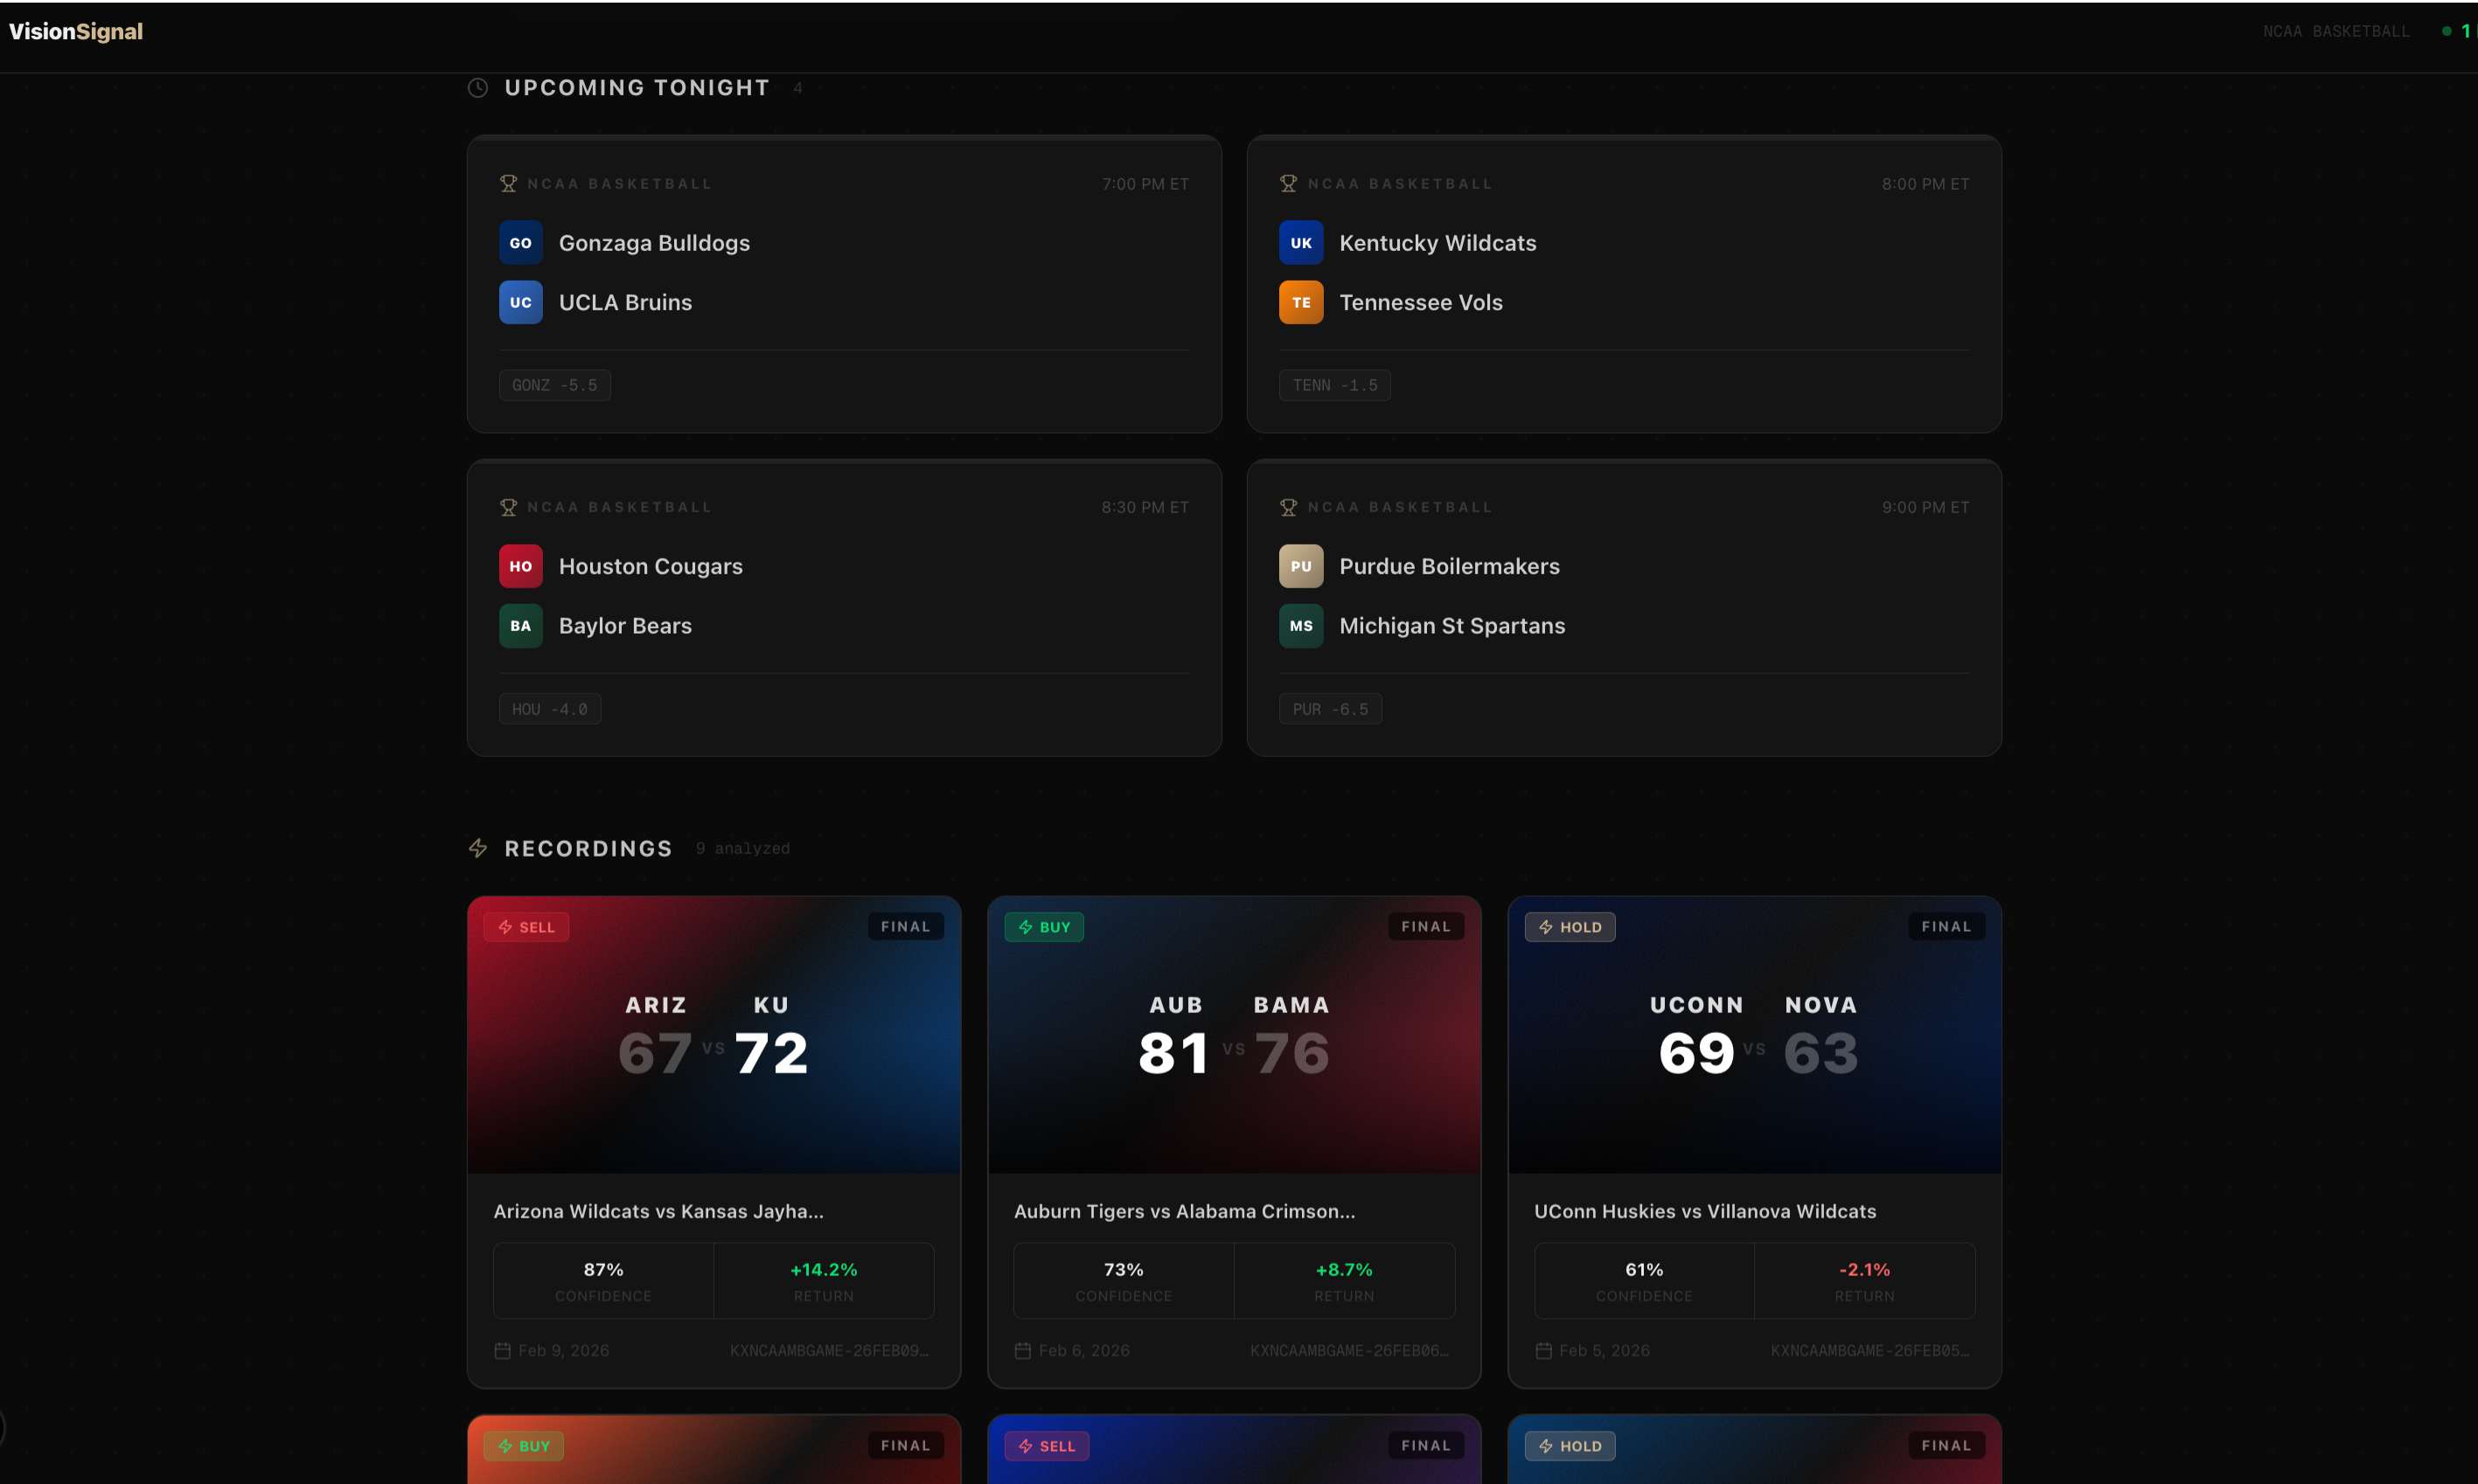
Task: Click the Purdue Boilermakers PU badge
Action: point(1300,566)
